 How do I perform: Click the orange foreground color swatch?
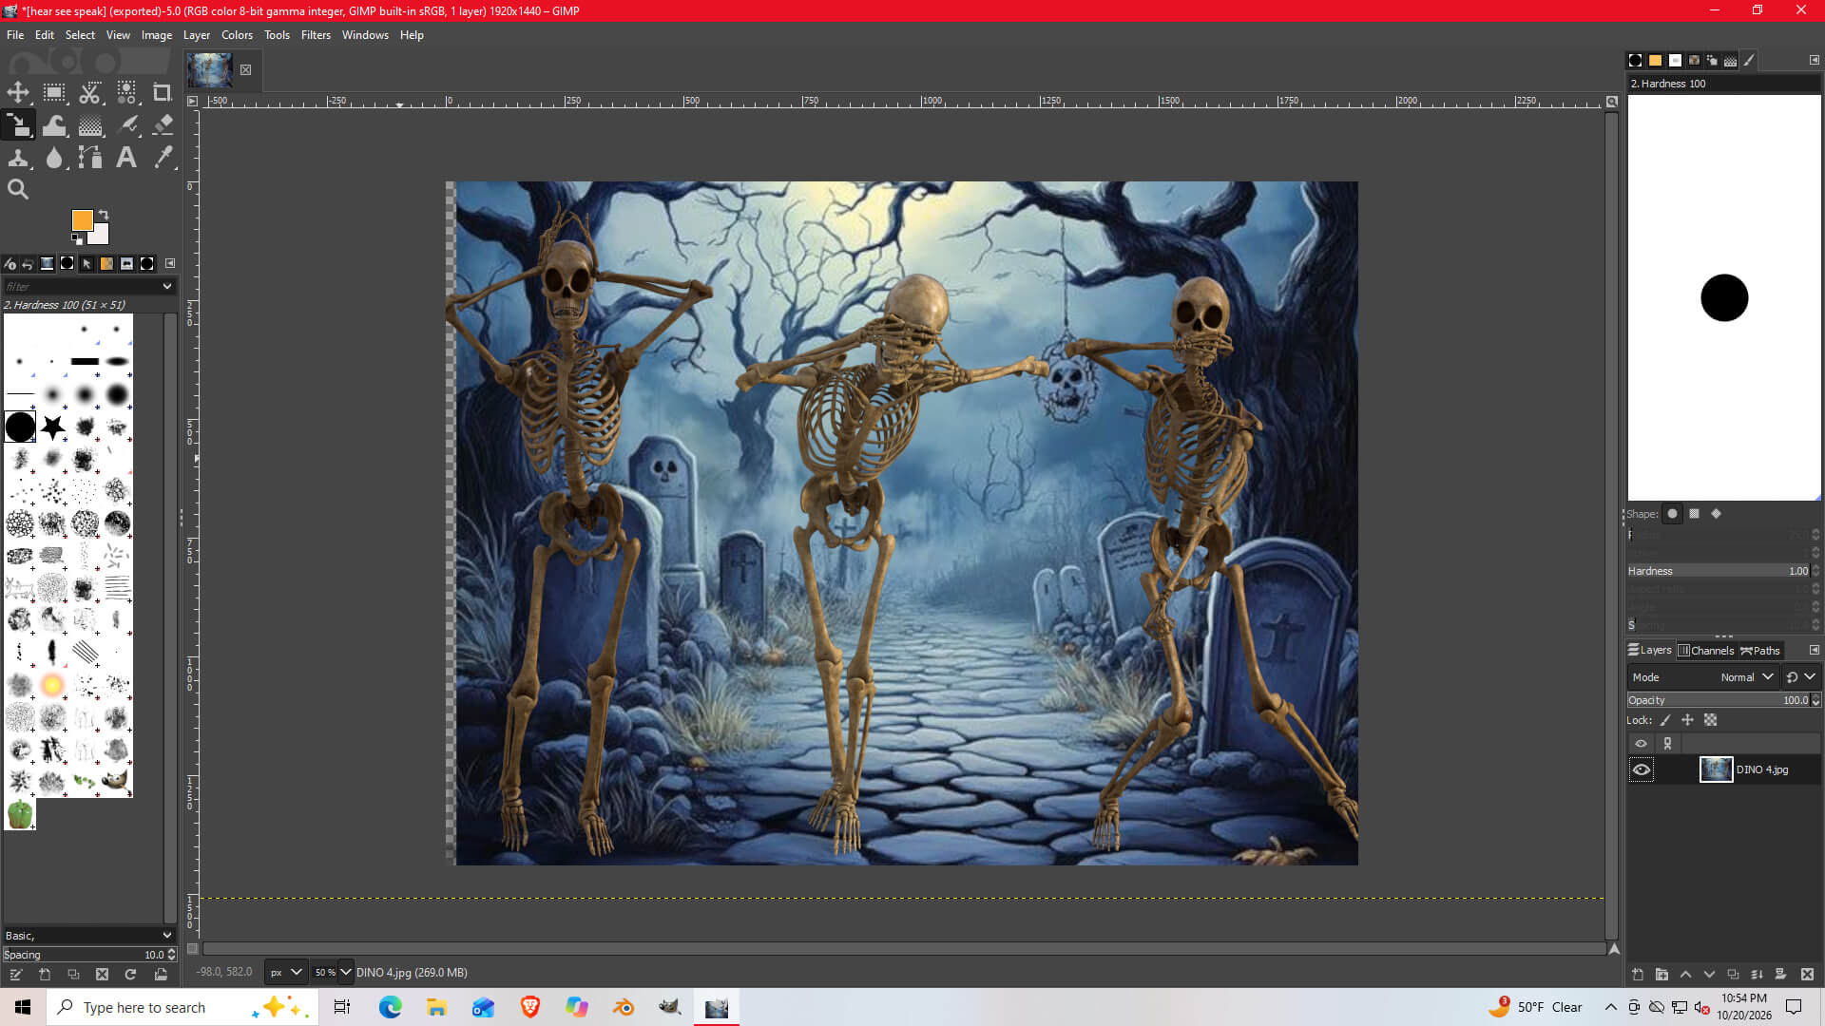[x=83, y=220]
